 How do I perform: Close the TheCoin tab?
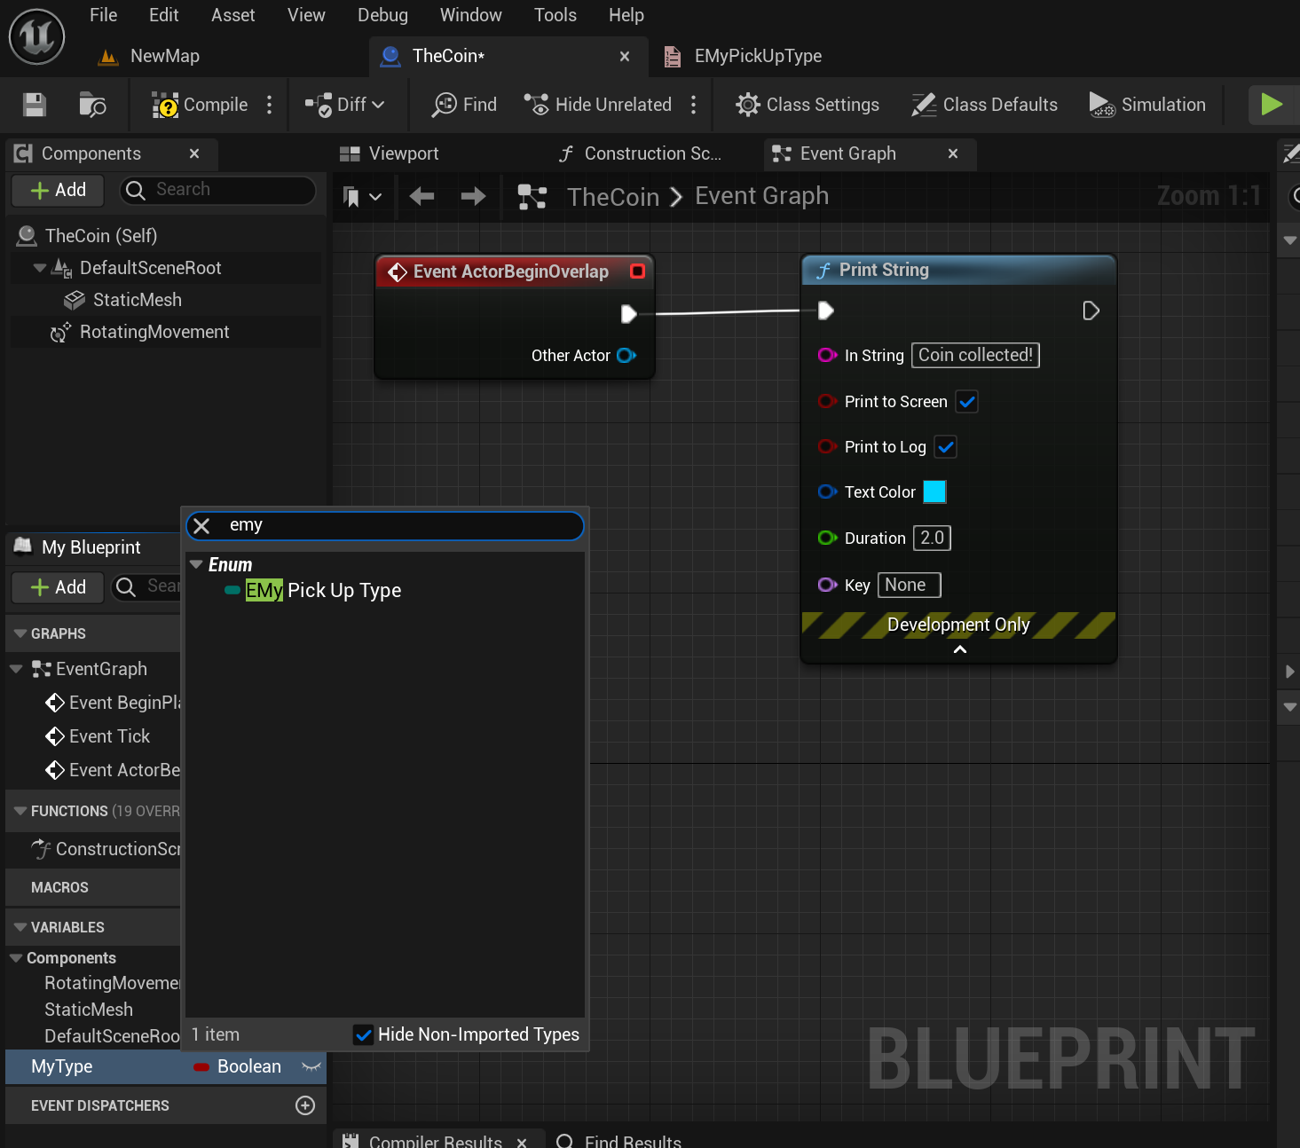pyautogui.click(x=625, y=56)
